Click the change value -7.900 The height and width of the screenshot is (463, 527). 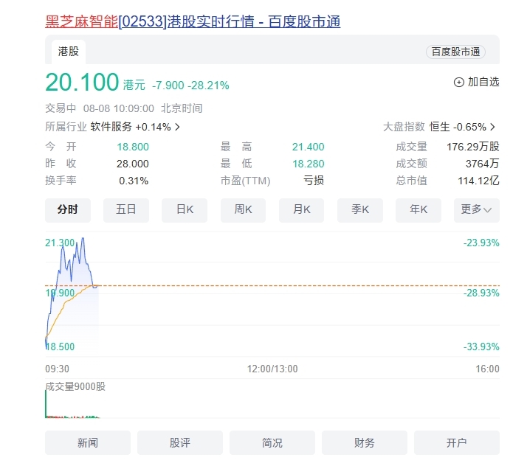[x=168, y=86]
